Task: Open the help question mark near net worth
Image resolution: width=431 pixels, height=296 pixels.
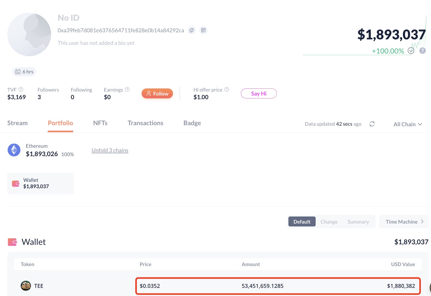Action: (422, 51)
